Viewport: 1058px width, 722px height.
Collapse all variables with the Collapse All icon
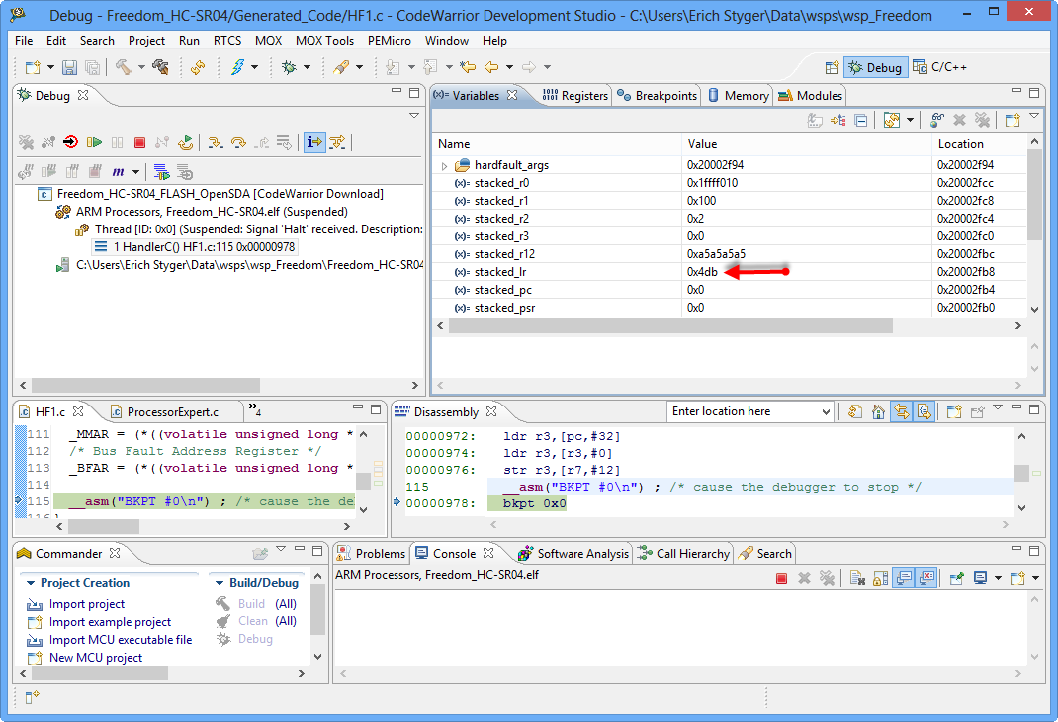tap(861, 120)
